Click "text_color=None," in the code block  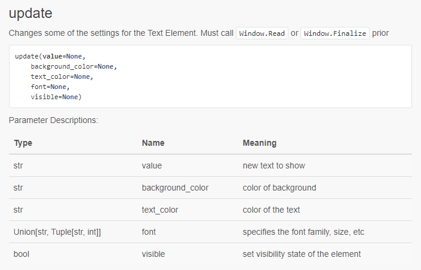click(62, 76)
